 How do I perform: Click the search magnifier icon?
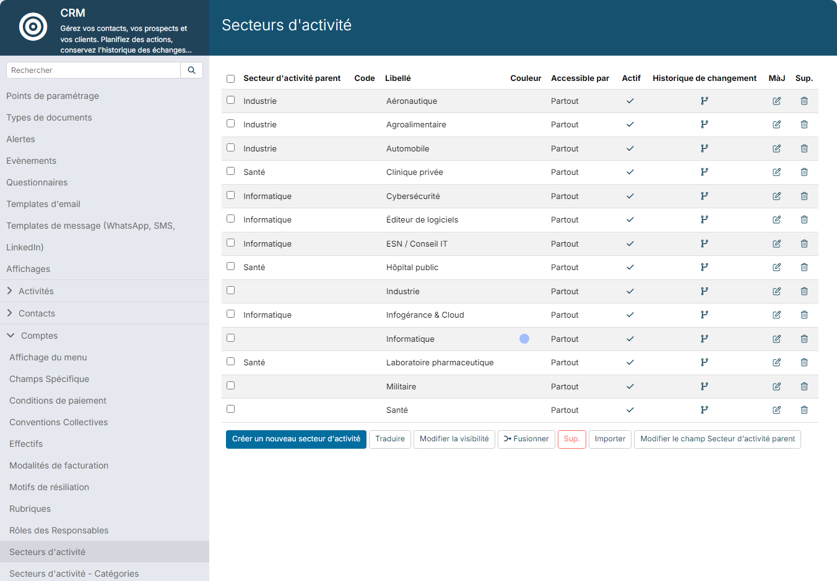pyautogui.click(x=191, y=70)
